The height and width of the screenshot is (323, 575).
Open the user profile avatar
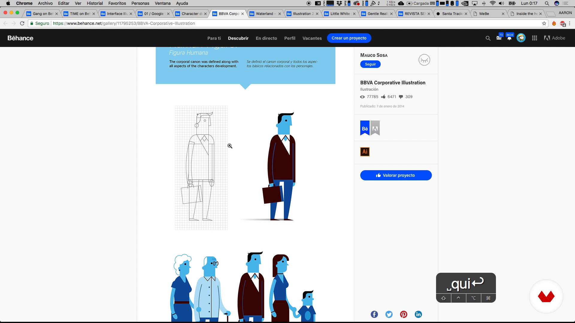pos(521,38)
